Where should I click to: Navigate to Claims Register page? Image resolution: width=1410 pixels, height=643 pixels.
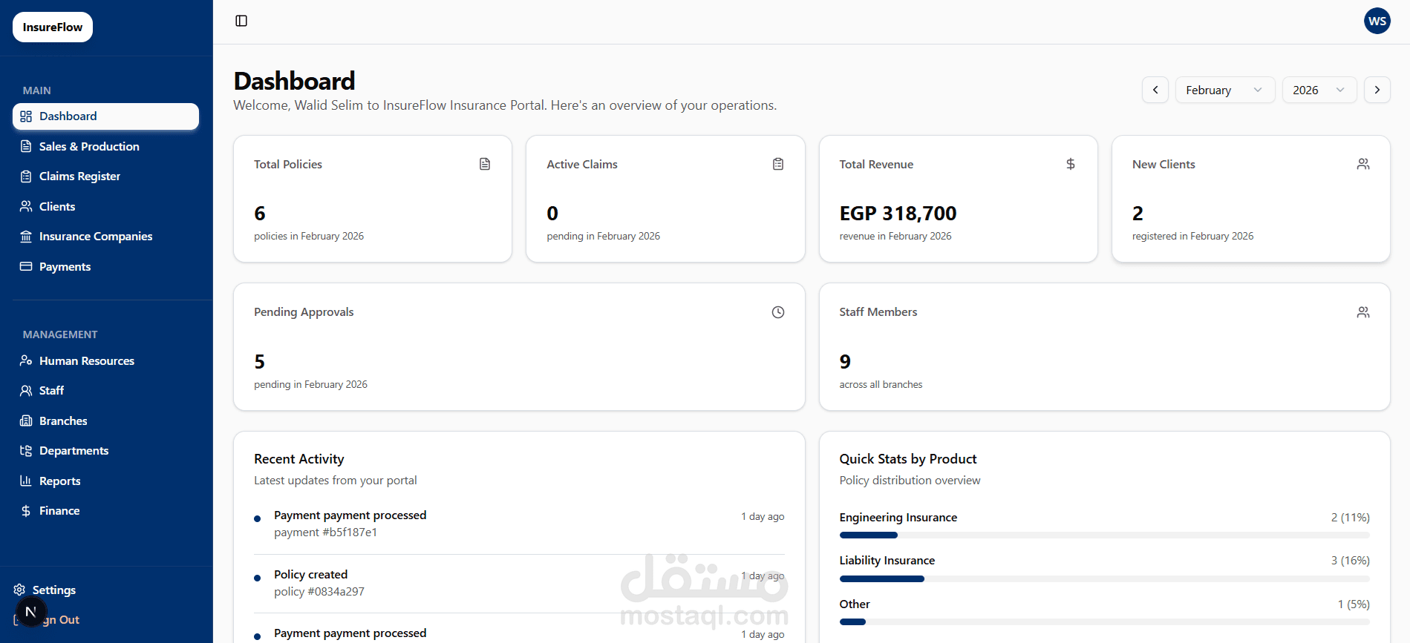coord(79,177)
